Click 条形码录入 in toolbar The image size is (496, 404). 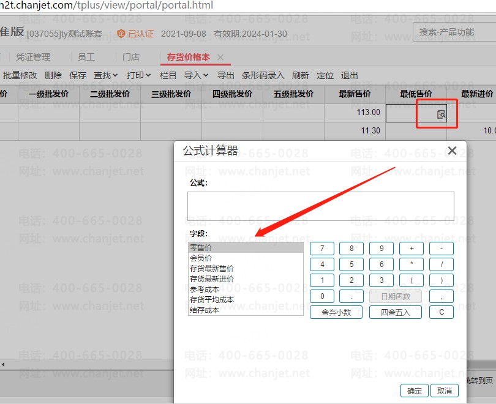point(263,75)
